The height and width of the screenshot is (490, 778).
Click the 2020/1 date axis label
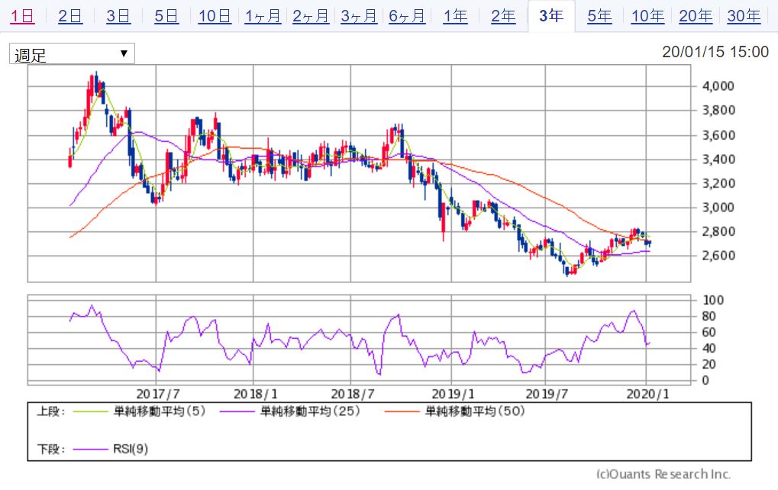tap(647, 395)
